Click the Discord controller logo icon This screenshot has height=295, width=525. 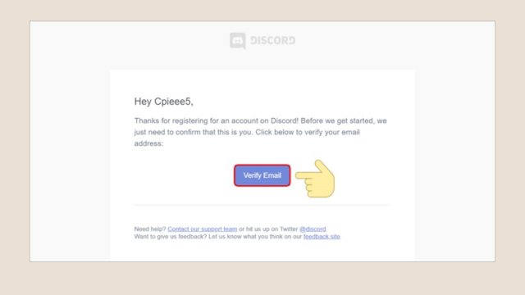(238, 41)
